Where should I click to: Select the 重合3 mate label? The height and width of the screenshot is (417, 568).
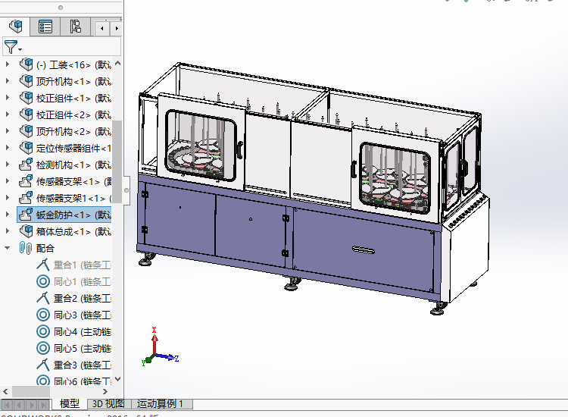(x=83, y=365)
